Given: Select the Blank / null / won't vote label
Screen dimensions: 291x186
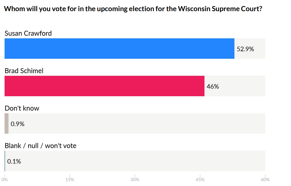Looking at the screenshot, I should 41,146.
